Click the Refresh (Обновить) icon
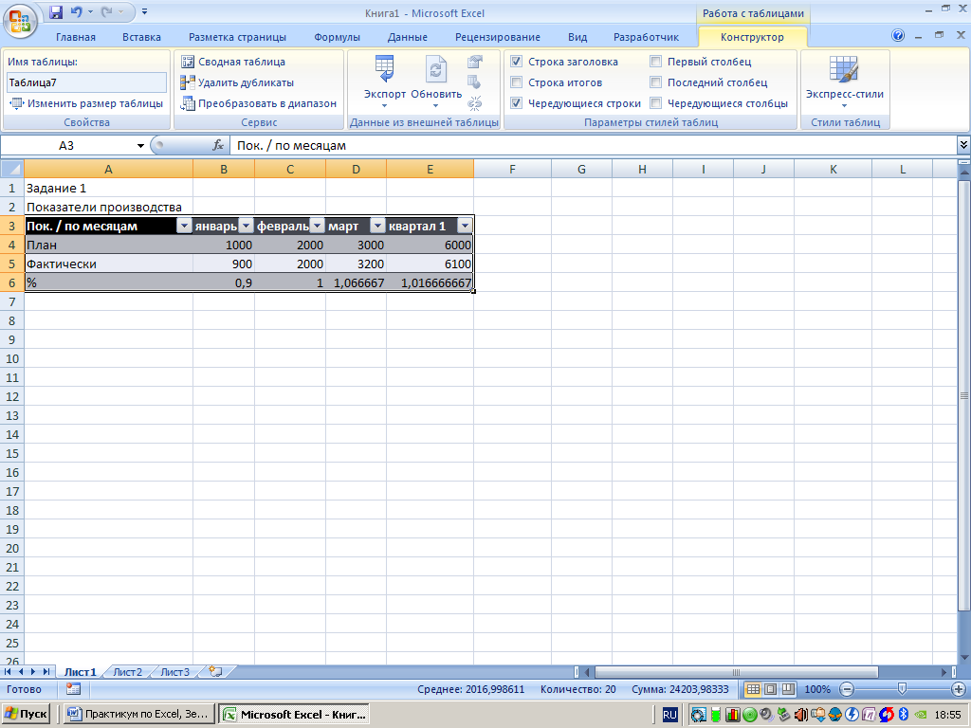 pyautogui.click(x=436, y=69)
